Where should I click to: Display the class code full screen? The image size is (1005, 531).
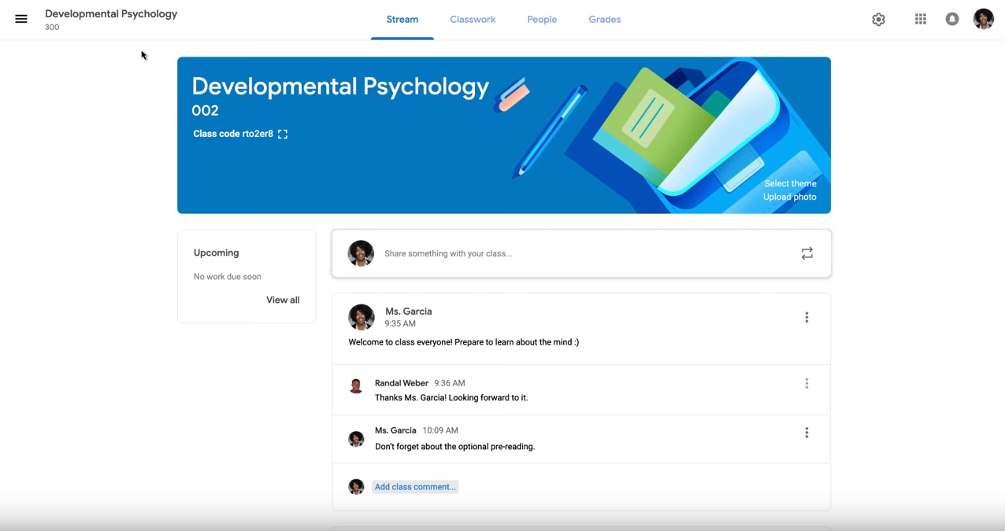coord(282,134)
